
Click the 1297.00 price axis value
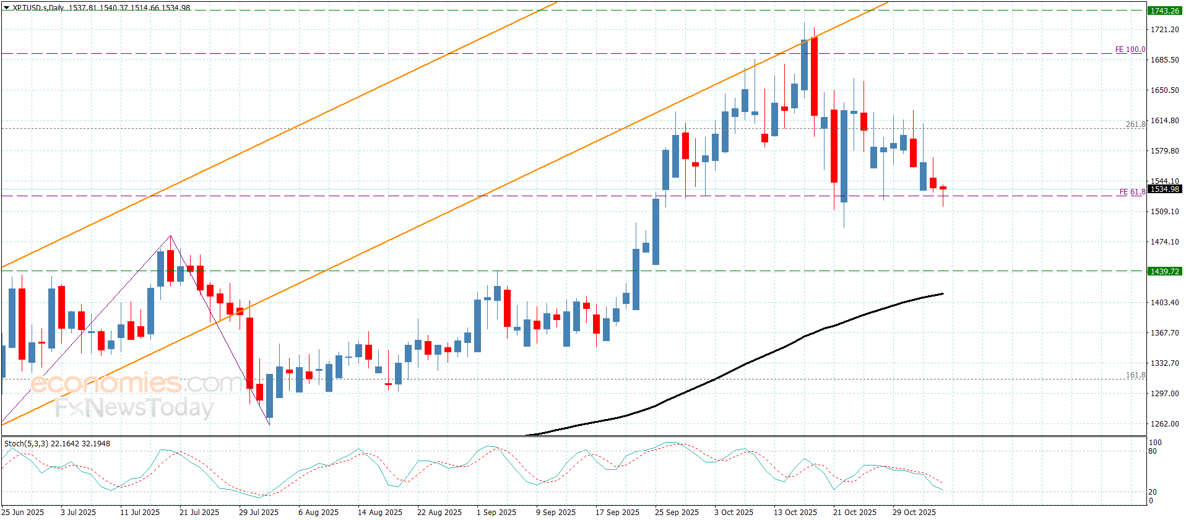tap(1164, 393)
